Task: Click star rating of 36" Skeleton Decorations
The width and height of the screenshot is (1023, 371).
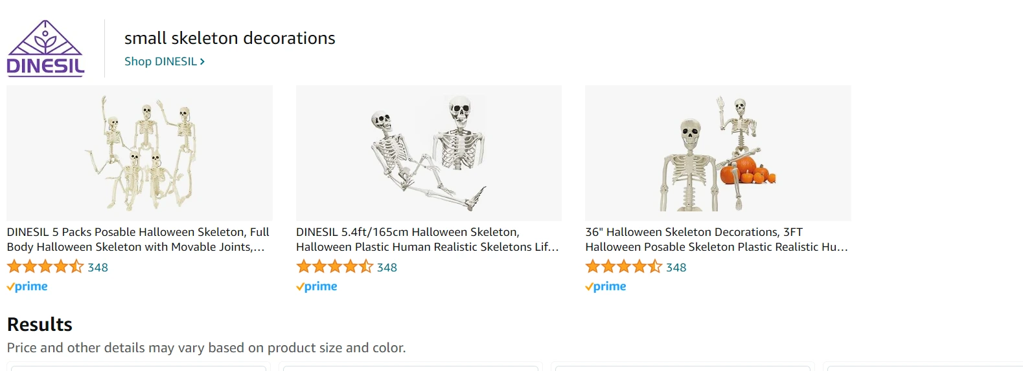Action: (624, 266)
